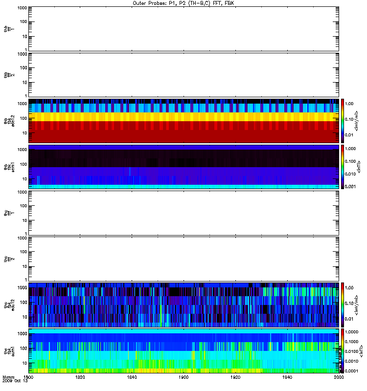
Task: Click the '0.001' tick on thb scm1 color bar
Action: 350,187
